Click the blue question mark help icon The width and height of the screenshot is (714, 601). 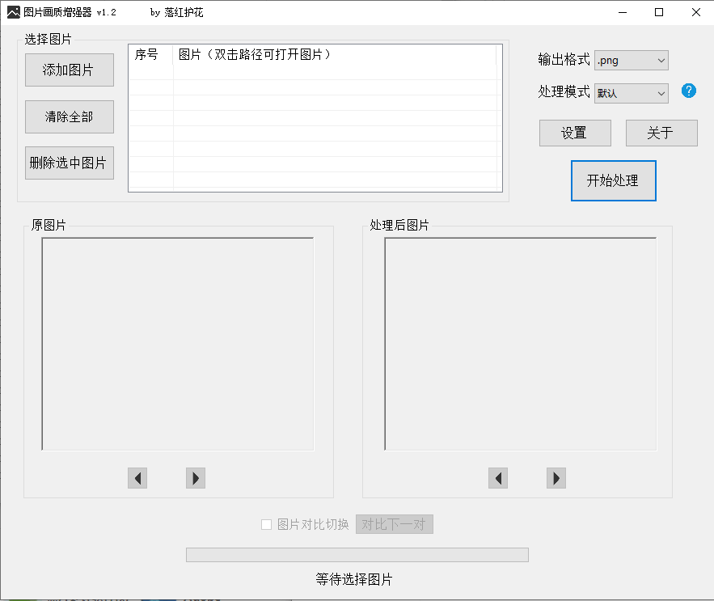click(688, 91)
